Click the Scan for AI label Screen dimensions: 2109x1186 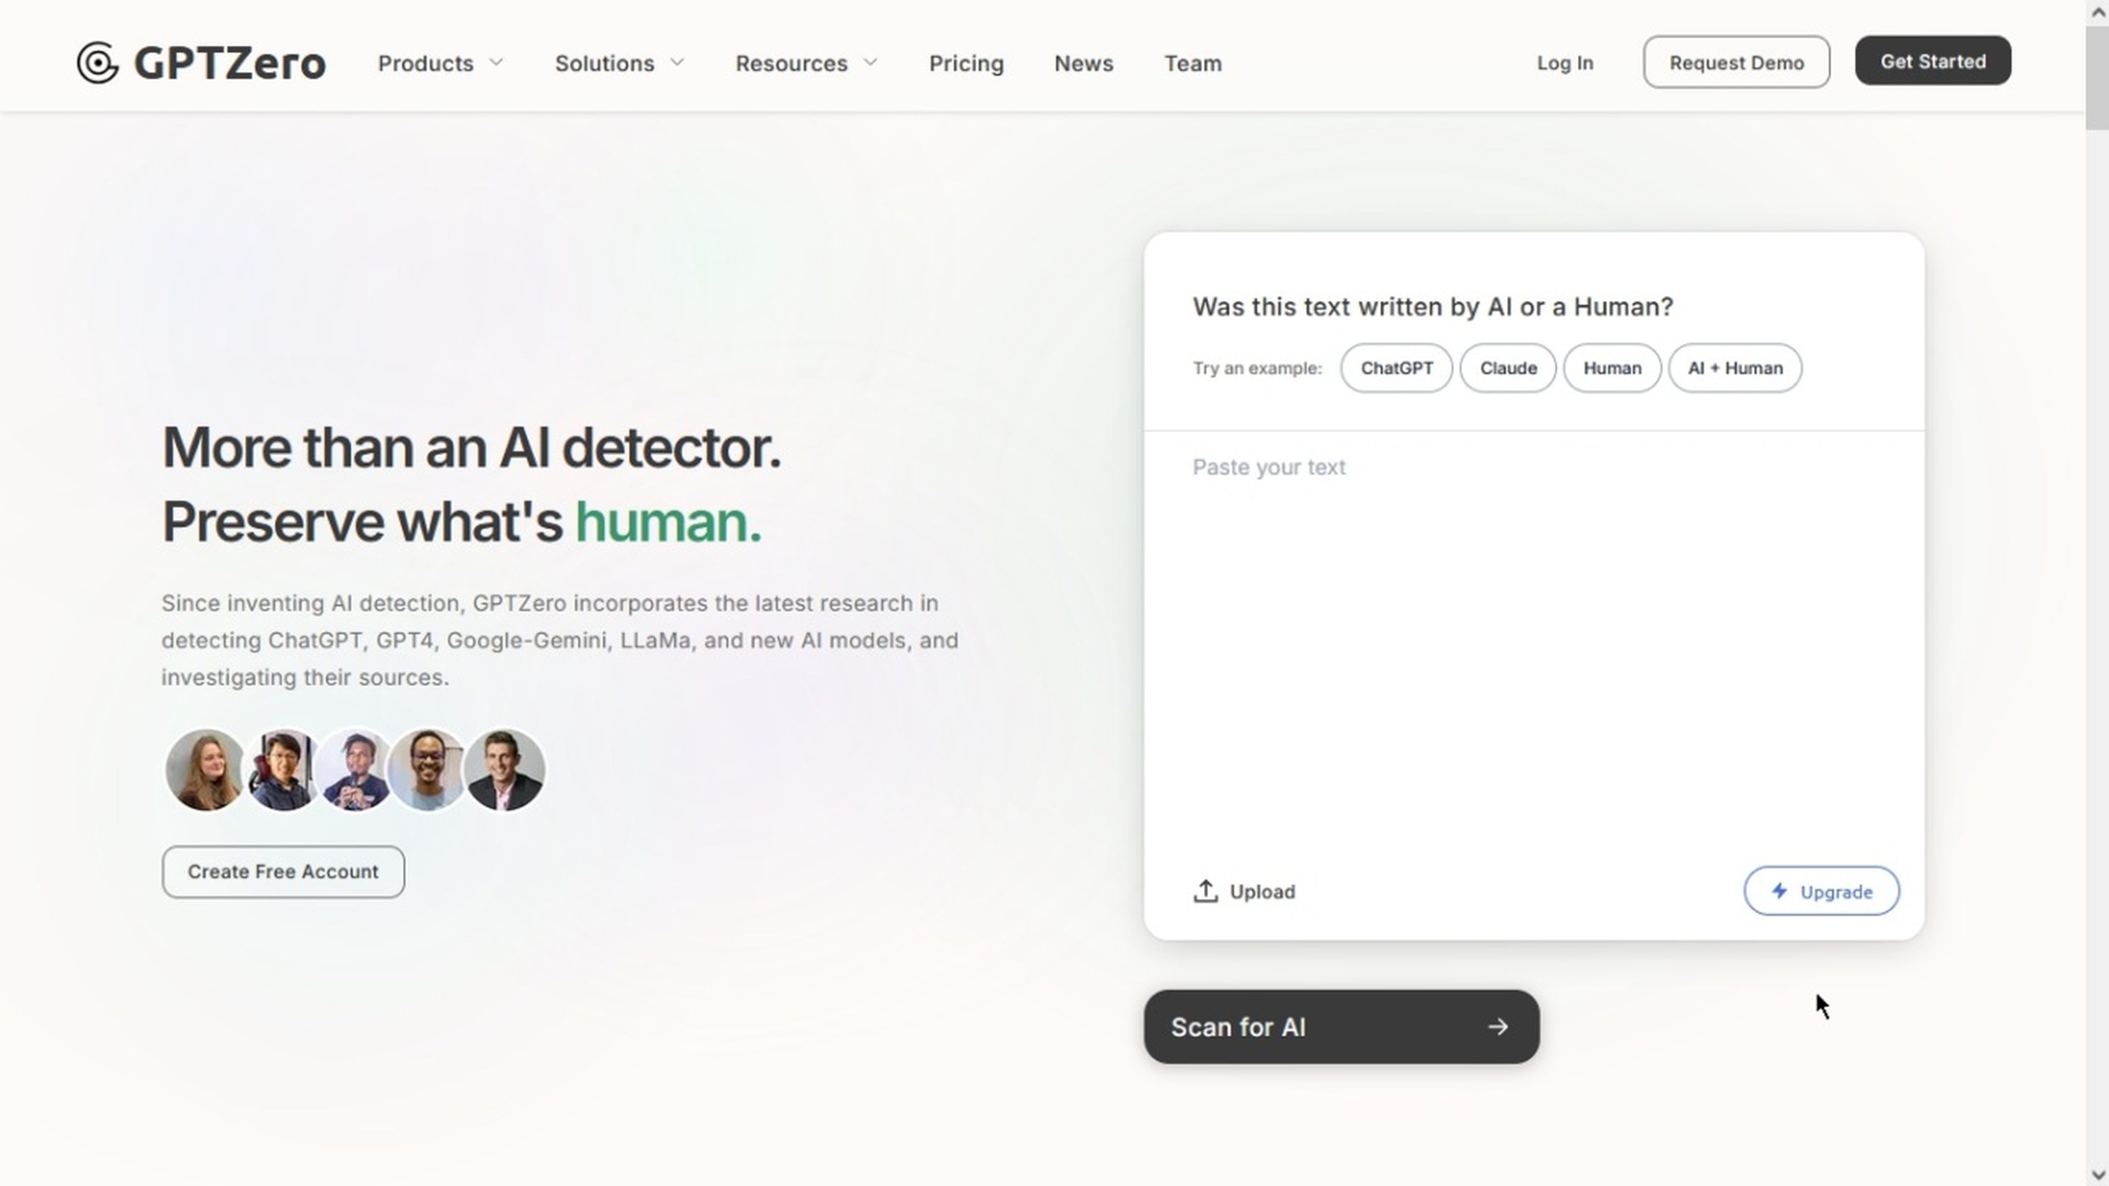click(x=1238, y=1027)
